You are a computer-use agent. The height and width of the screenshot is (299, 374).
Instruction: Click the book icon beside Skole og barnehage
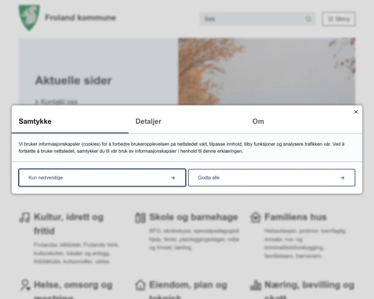click(x=140, y=217)
